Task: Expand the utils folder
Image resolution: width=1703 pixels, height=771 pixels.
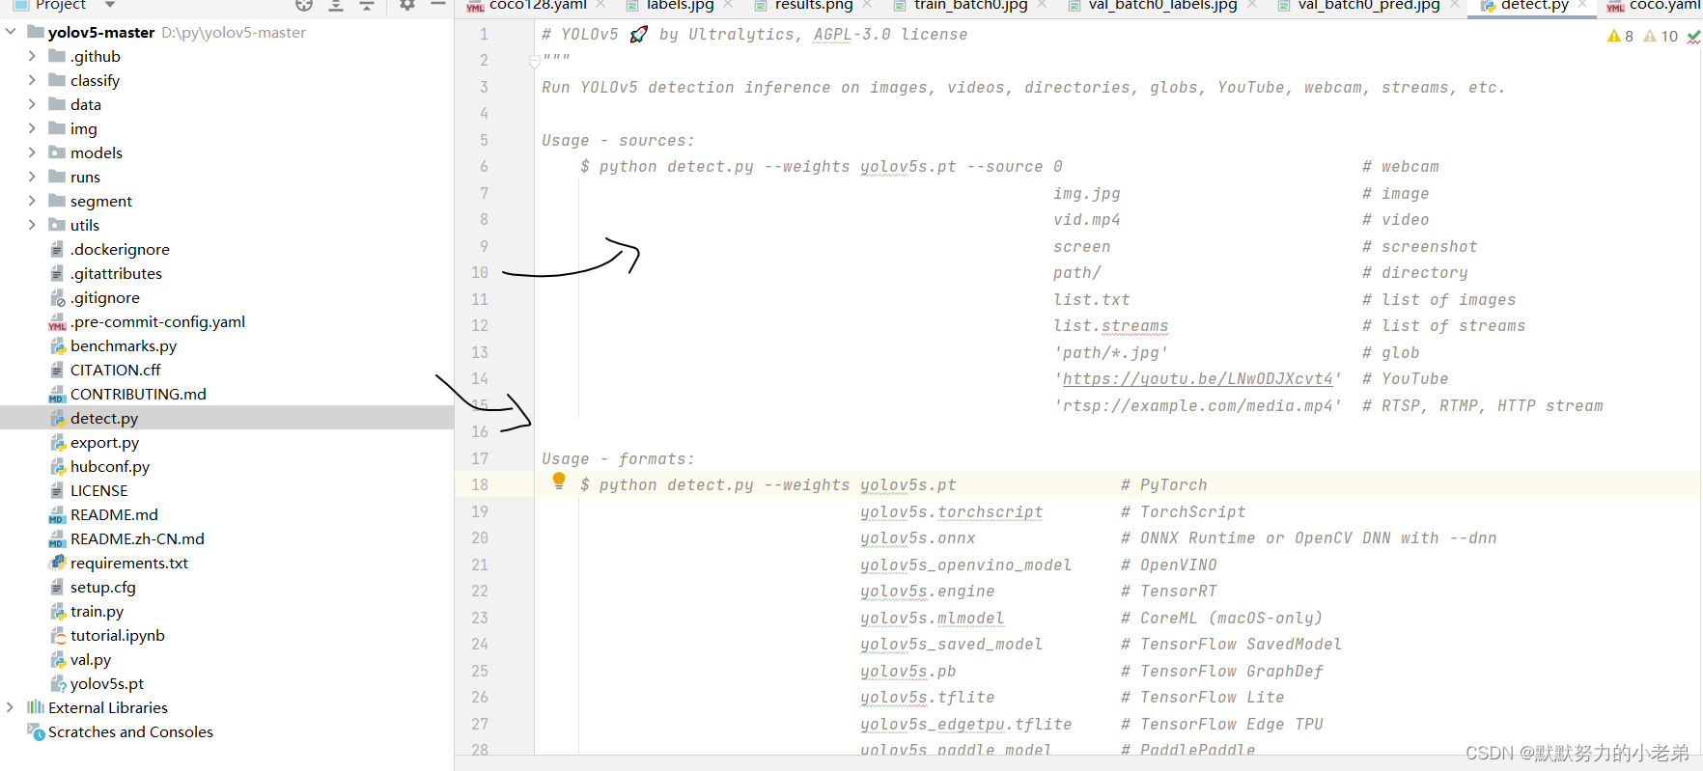Action: (32, 225)
